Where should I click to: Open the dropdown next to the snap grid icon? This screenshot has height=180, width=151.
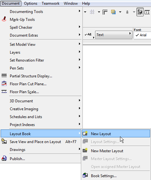coord(99,12)
